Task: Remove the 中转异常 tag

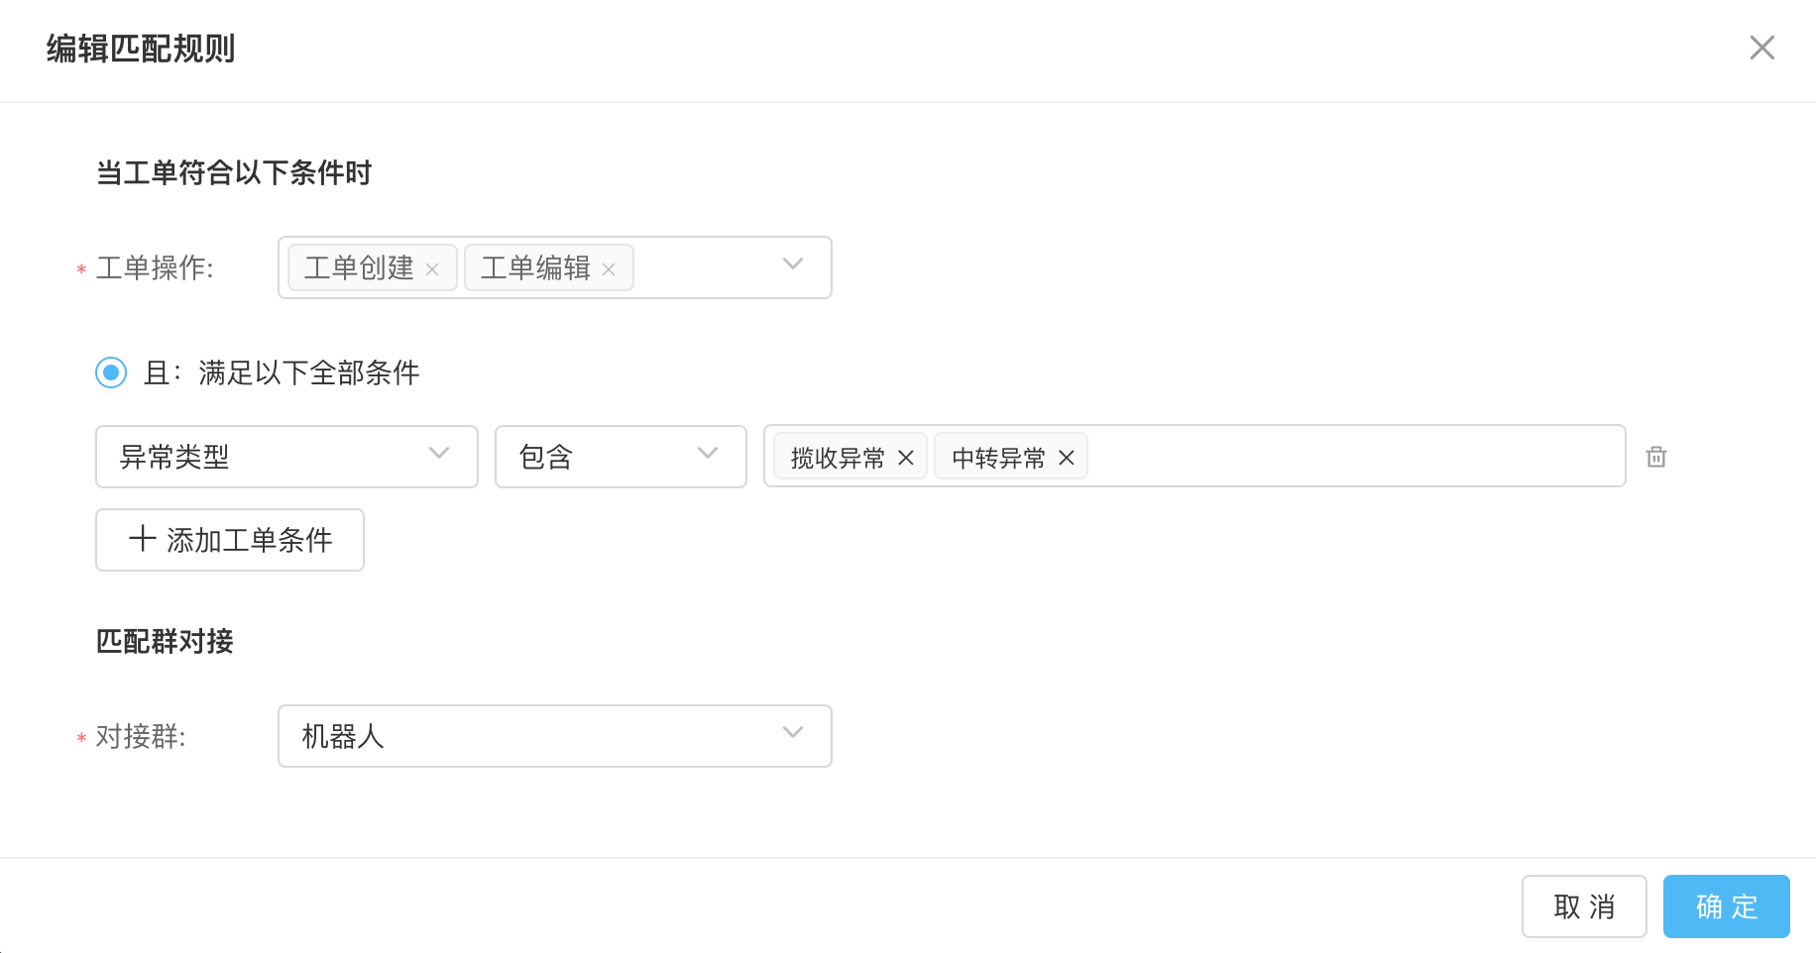Action: coord(1066,458)
